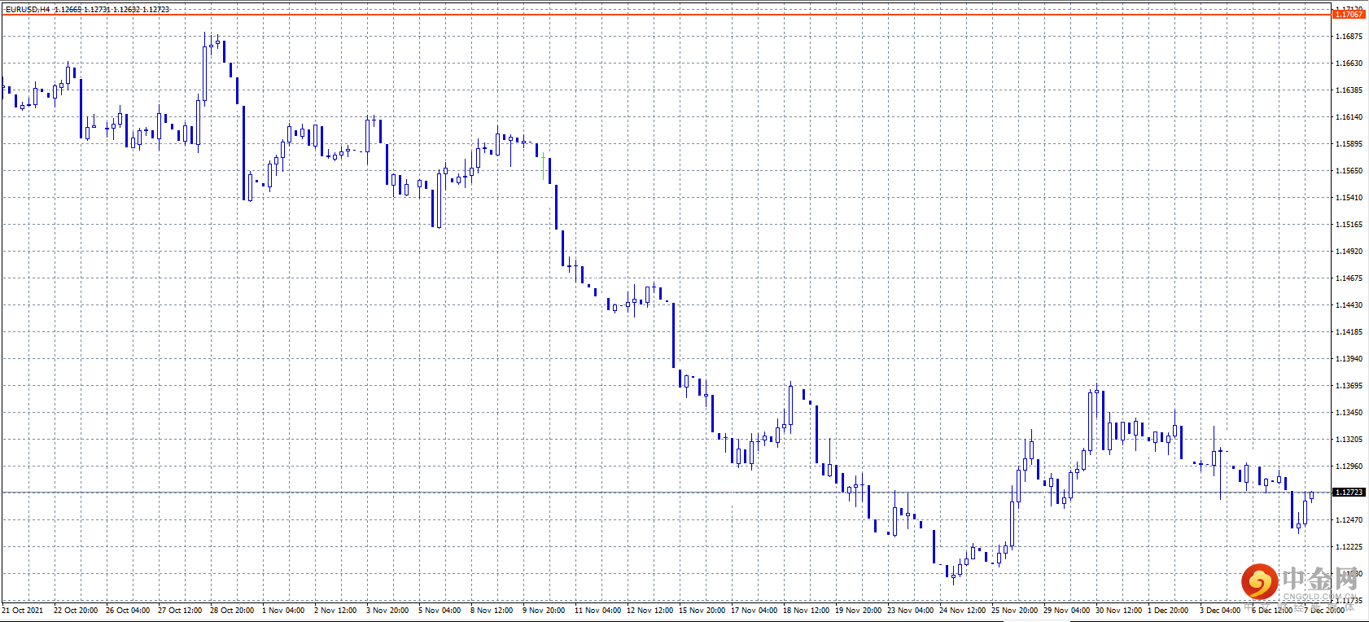The width and height of the screenshot is (1369, 622).
Task: Click the 21 Oct 2021 date label
Action: pos(23,611)
